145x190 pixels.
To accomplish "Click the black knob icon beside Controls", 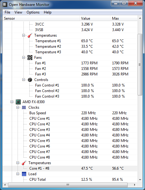I will (30, 80).
